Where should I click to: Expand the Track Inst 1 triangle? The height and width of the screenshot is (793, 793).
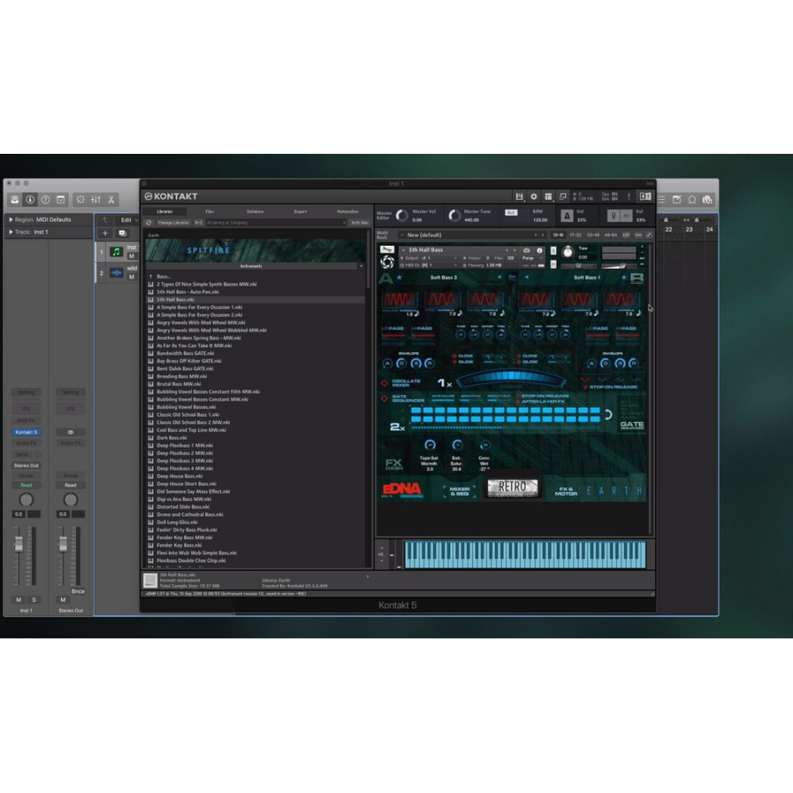coord(10,232)
